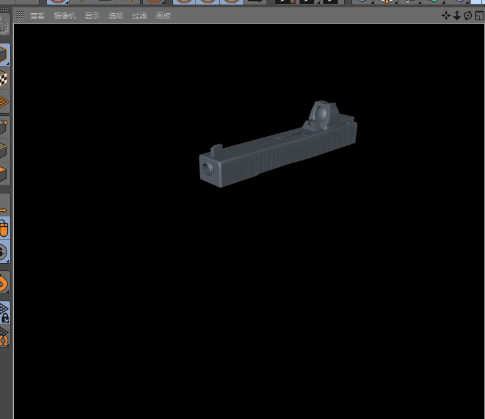Toggle Enable Snap magnet icon

(x=3, y=283)
